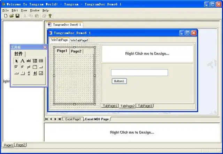Create a new document with the New icon
Viewport: 223px width, 154px height.
coord(6,16)
